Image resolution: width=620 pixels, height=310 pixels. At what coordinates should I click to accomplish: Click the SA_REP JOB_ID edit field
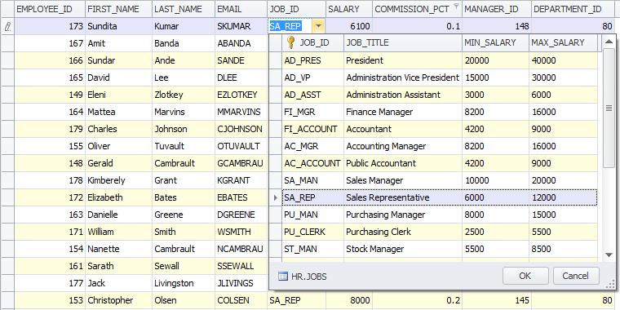tap(290, 26)
